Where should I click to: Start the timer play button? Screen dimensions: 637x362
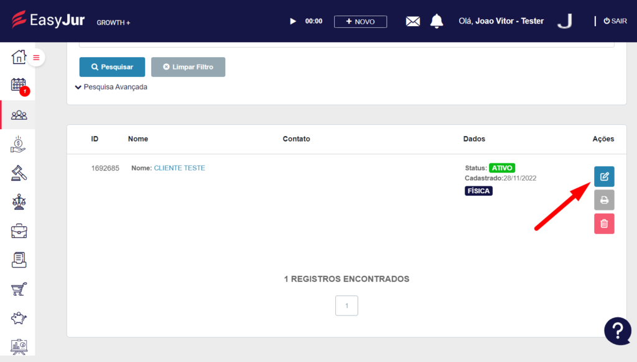(x=292, y=21)
